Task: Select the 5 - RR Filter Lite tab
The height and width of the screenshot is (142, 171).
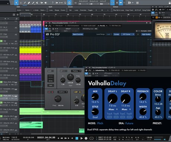Action: click(115, 26)
